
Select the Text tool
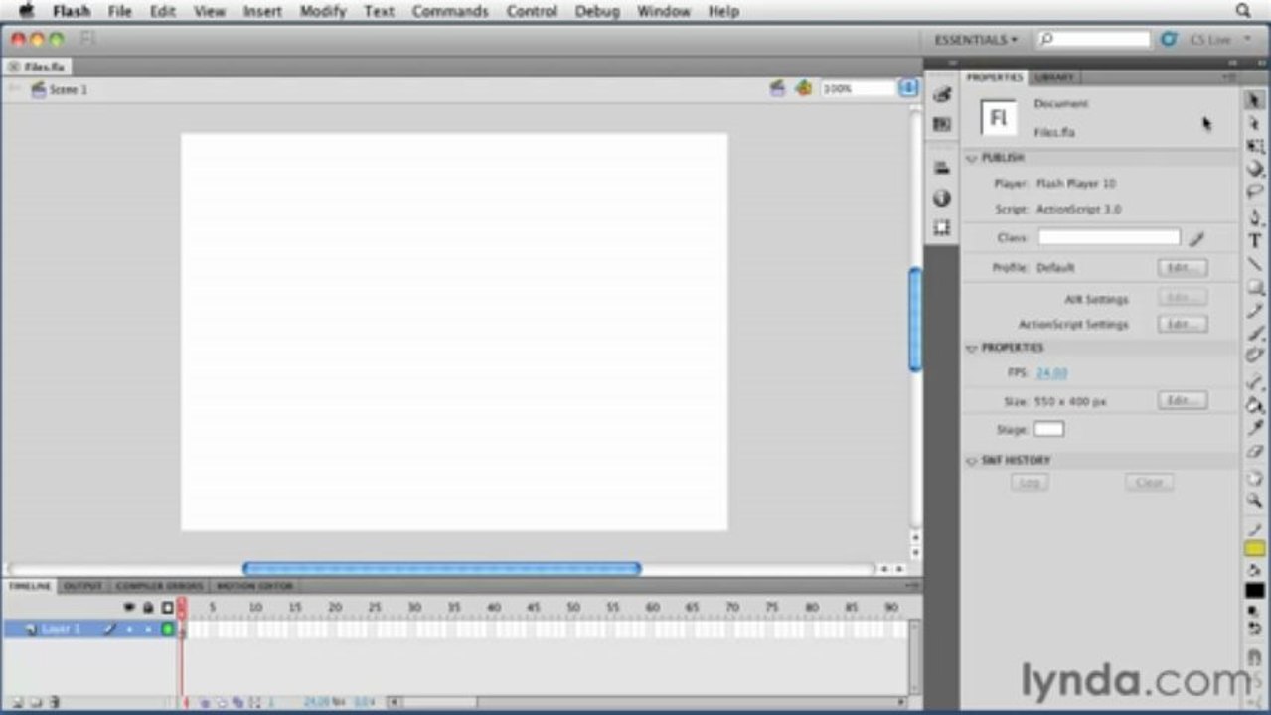coord(1255,241)
